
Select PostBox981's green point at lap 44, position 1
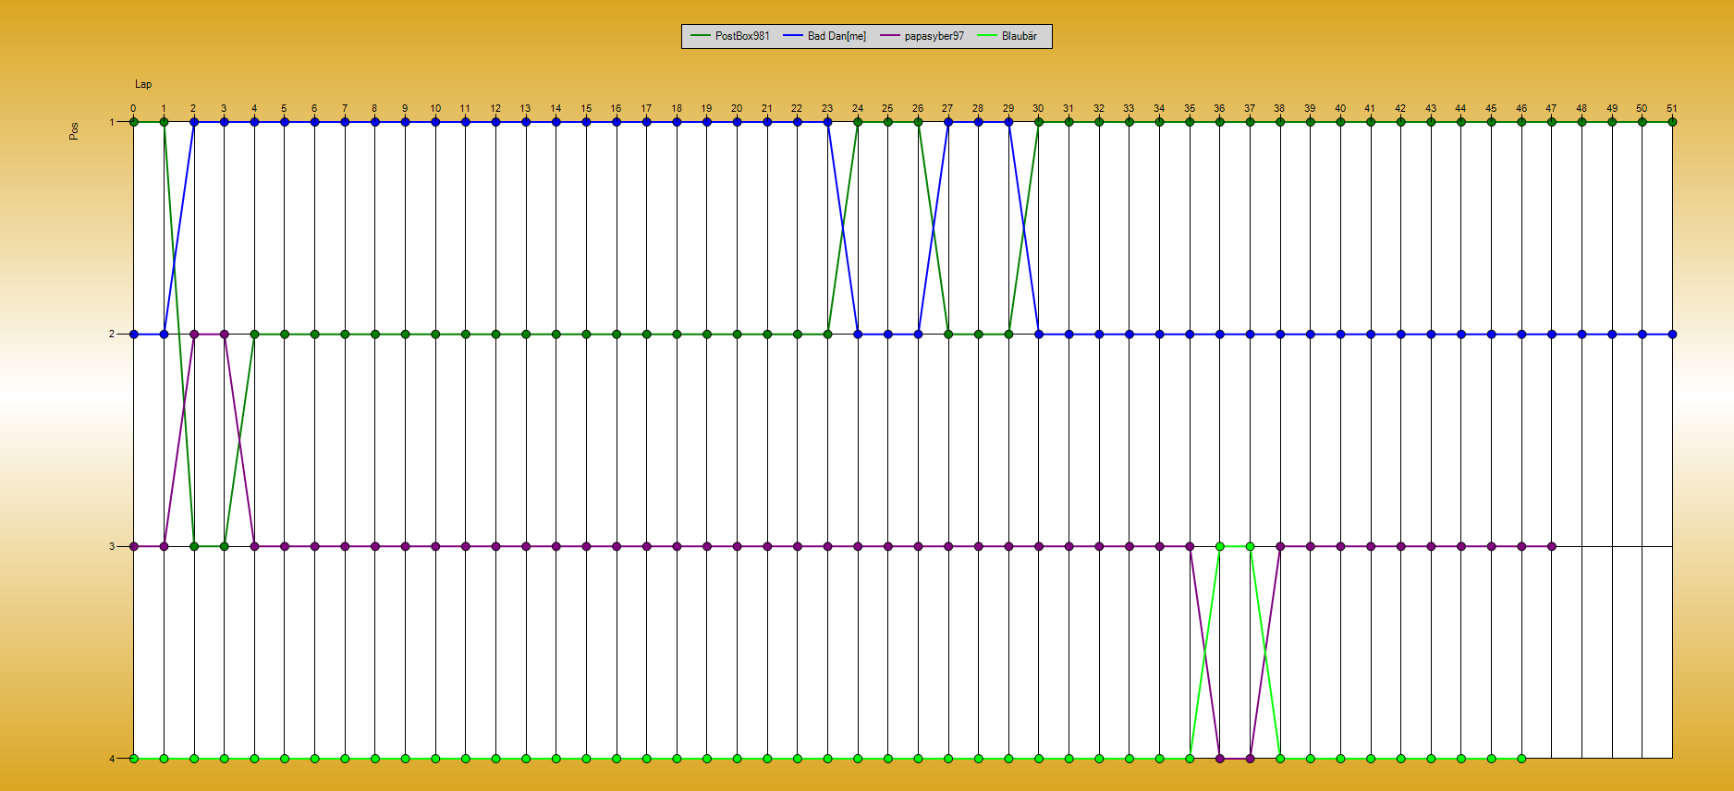(x=1461, y=122)
